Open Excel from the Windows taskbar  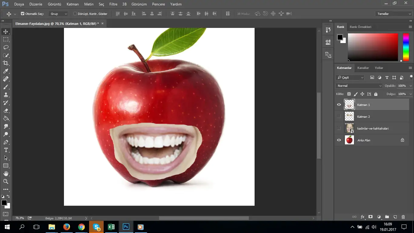click(111, 227)
